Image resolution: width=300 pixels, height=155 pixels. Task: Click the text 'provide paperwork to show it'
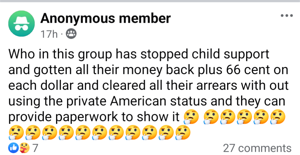[94, 117]
